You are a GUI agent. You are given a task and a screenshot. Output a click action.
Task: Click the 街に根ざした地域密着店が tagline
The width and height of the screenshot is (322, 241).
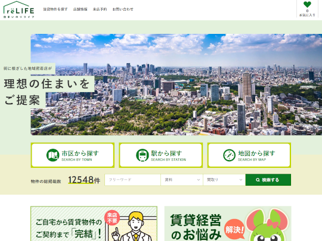[27, 68]
